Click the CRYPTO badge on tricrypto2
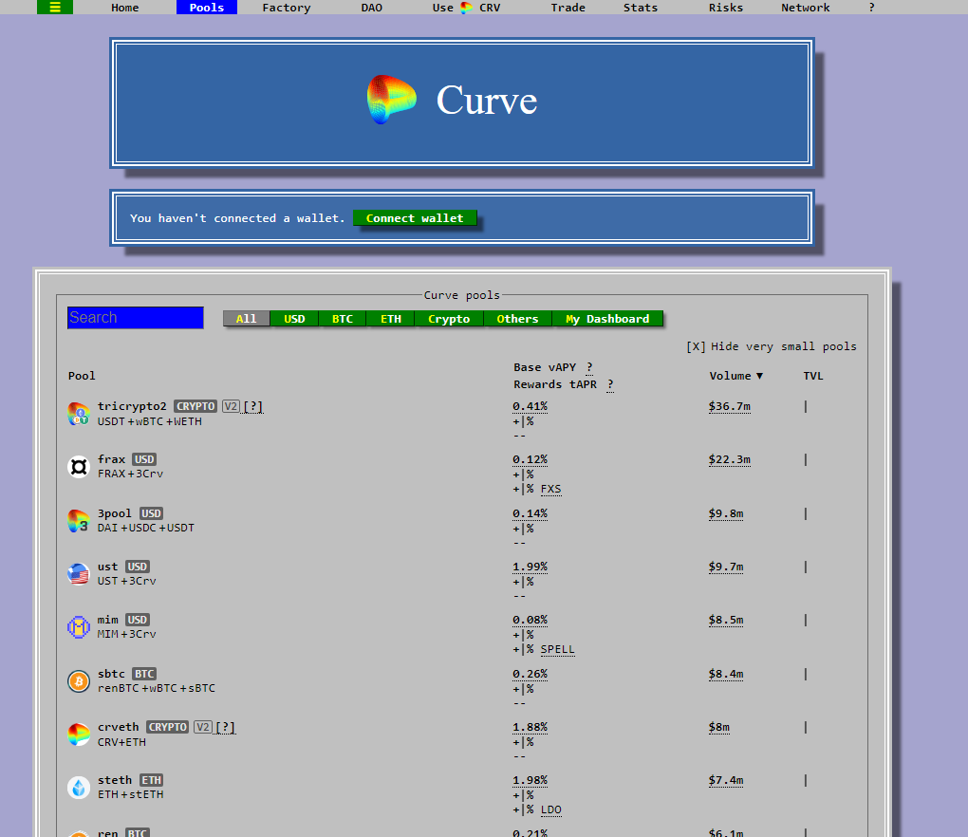968x837 pixels. pyautogui.click(x=195, y=406)
